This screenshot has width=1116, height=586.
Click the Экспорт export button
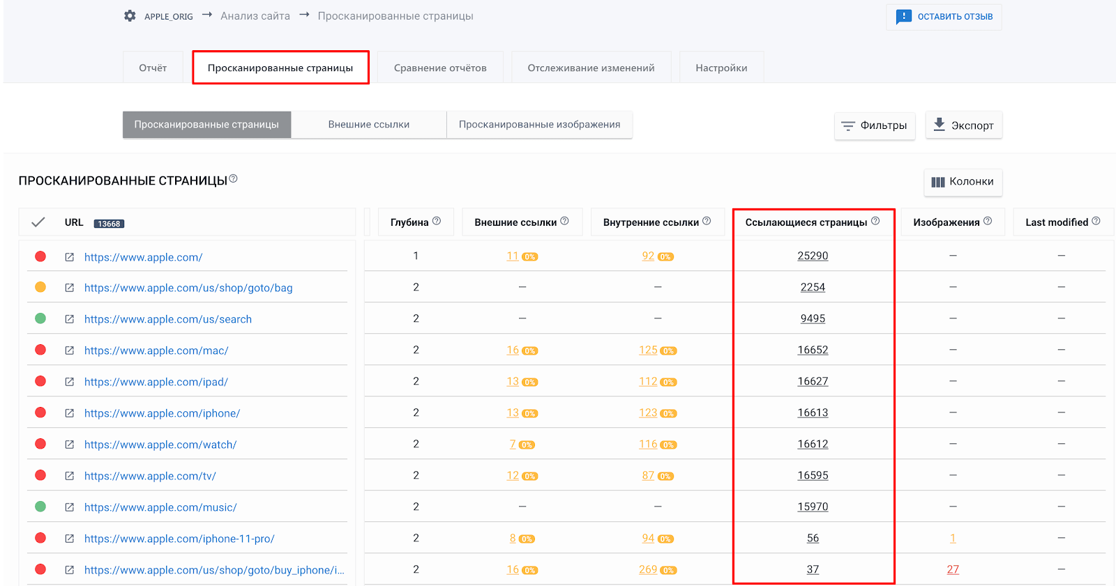pos(964,125)
